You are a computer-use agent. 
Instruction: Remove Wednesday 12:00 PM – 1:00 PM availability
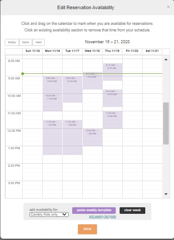(x=92, y=137)
